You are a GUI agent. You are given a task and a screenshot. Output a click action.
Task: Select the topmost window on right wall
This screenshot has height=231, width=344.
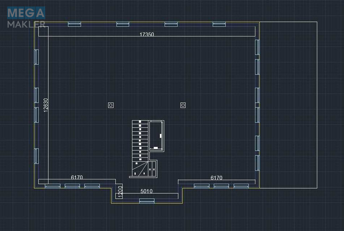(257, 47)
